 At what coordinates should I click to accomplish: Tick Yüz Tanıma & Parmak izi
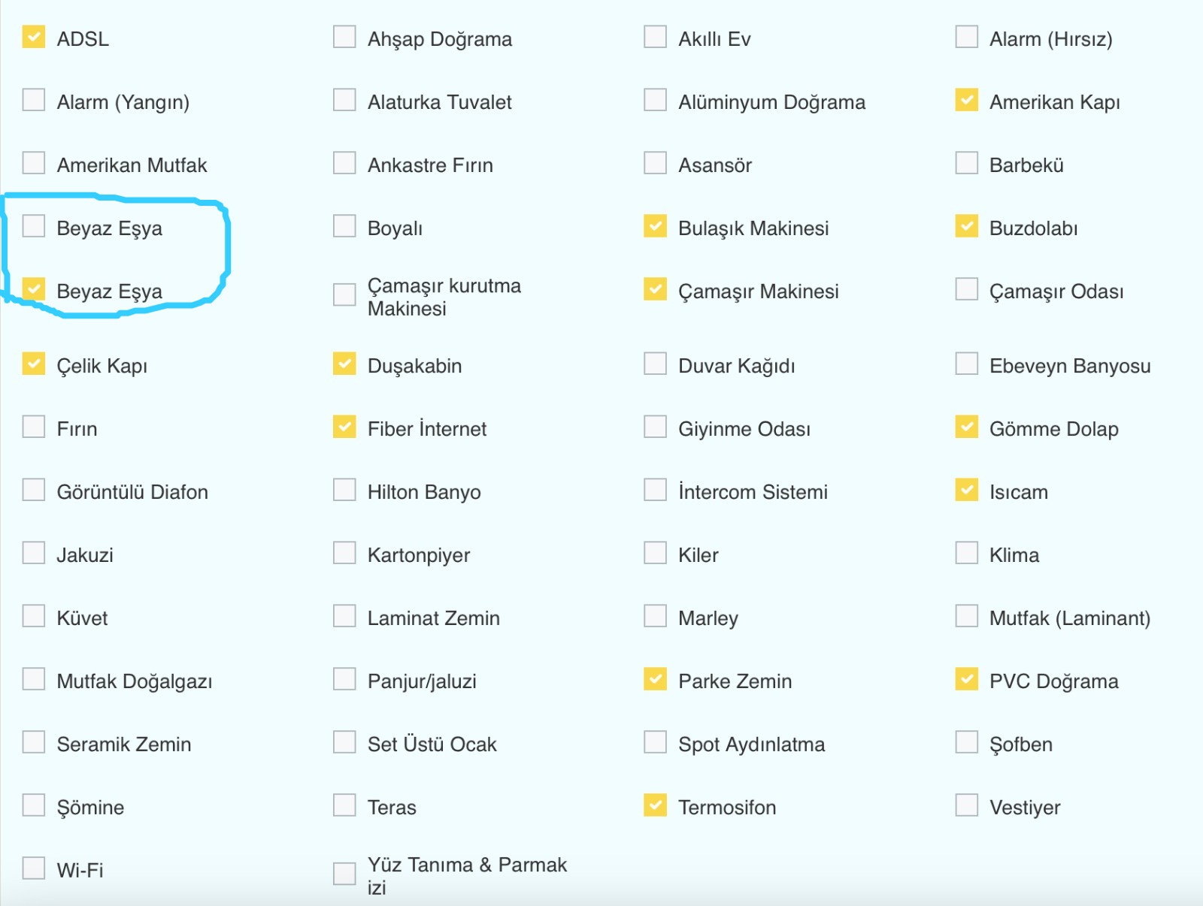(x=344, y=874)
